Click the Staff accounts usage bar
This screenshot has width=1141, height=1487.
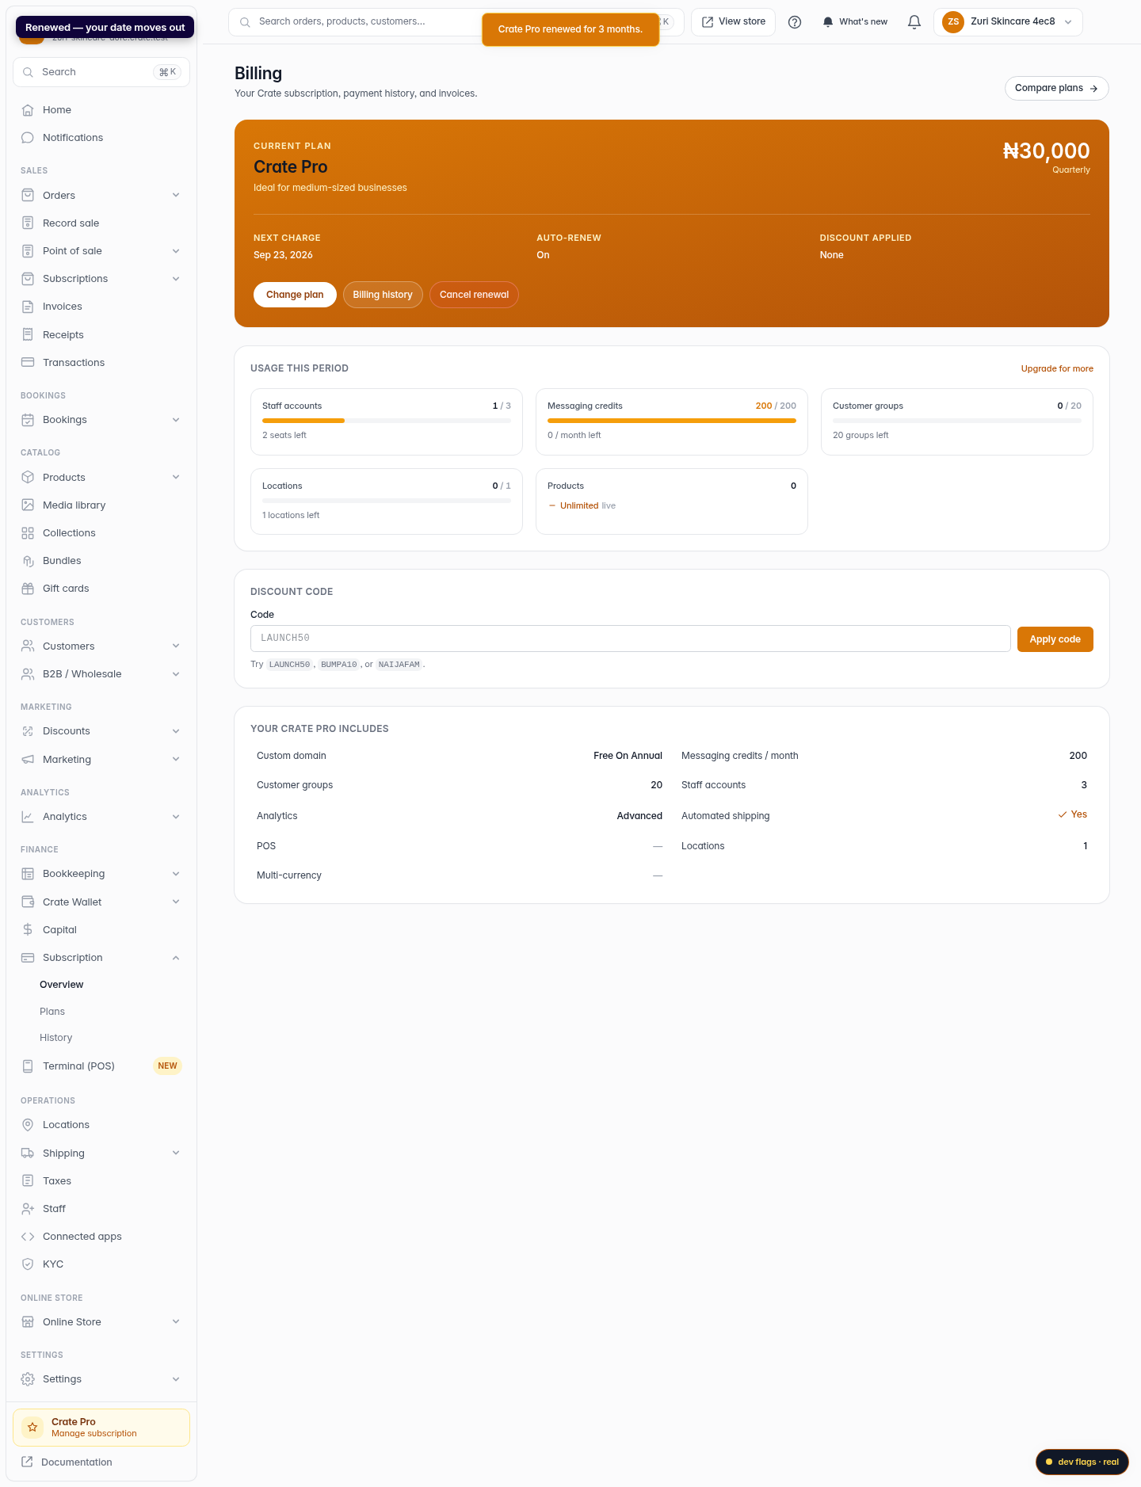click(x=387, y=421)
